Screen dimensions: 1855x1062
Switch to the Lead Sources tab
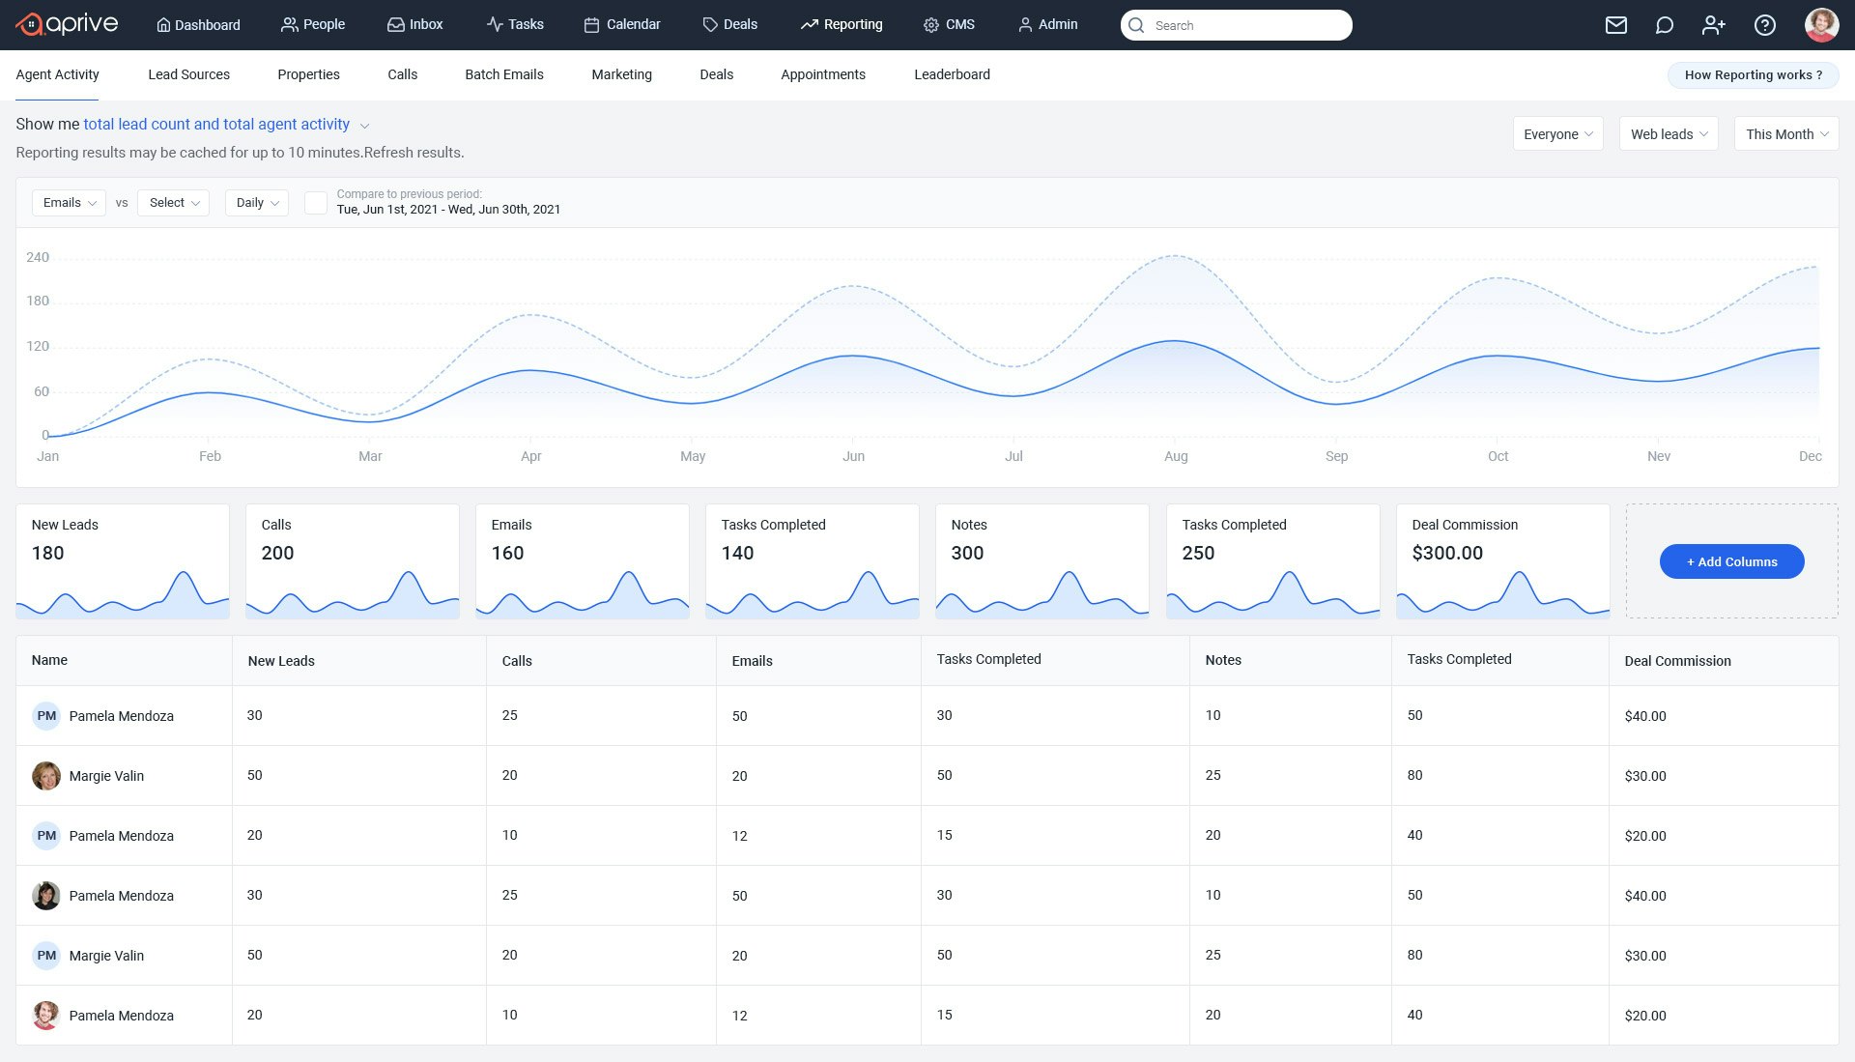tap(188, 74)
